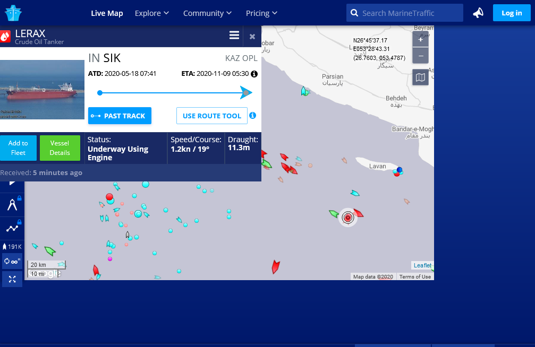Click the Received 5 minutes ago text
Viewport: 535px width, 347px height.
pyautogui.click(x=41, y=173)
